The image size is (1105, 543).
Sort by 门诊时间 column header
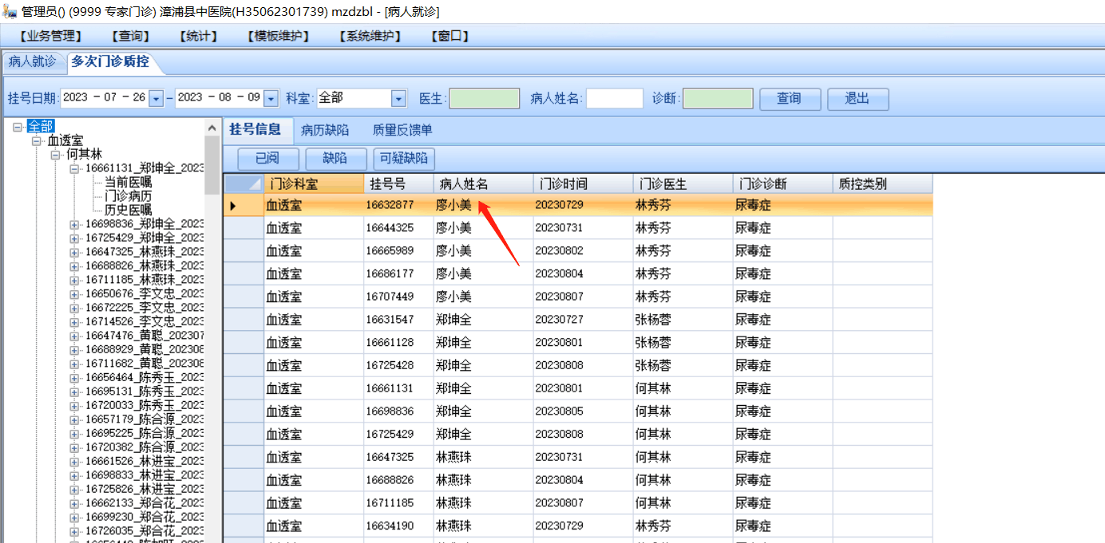(583, 183)
